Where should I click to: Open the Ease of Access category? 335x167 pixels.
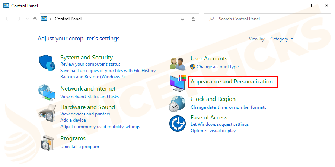(x=209, y=118)
